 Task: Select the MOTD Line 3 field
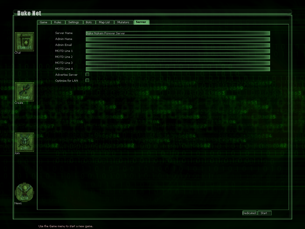(178, 63)
